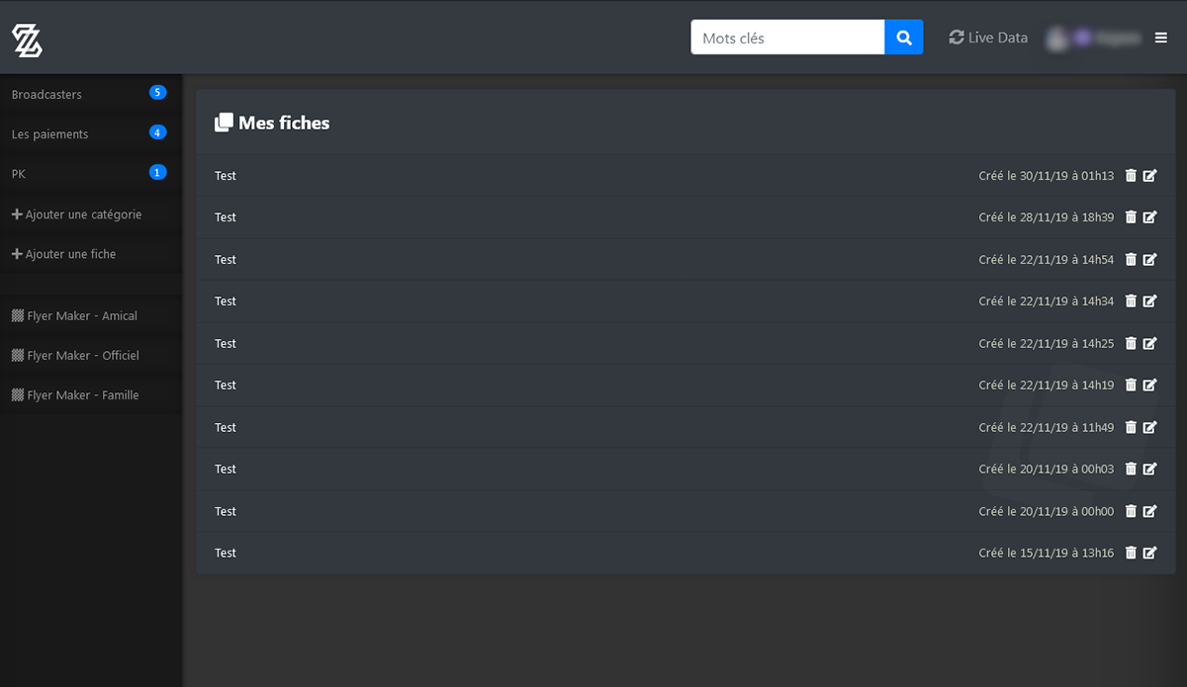
Task: Click Ajouter une catégorie
Action: click(76, 215)
